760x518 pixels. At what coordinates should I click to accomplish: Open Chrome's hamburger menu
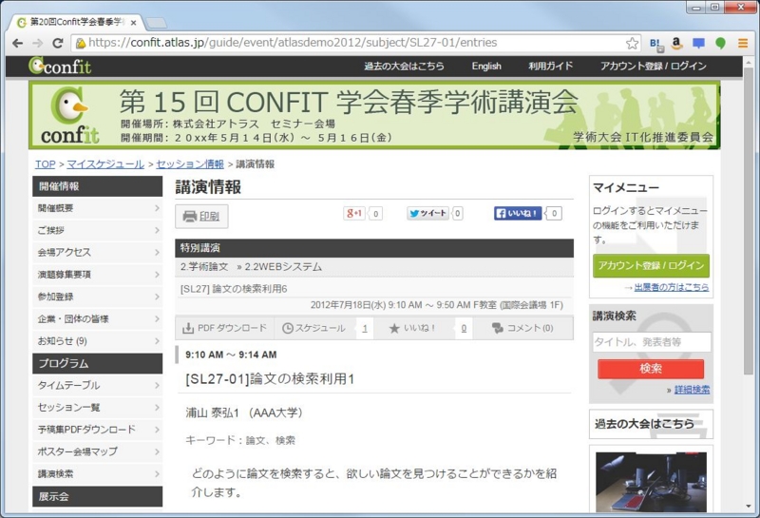pyautogui.click(x=743, y=43)
